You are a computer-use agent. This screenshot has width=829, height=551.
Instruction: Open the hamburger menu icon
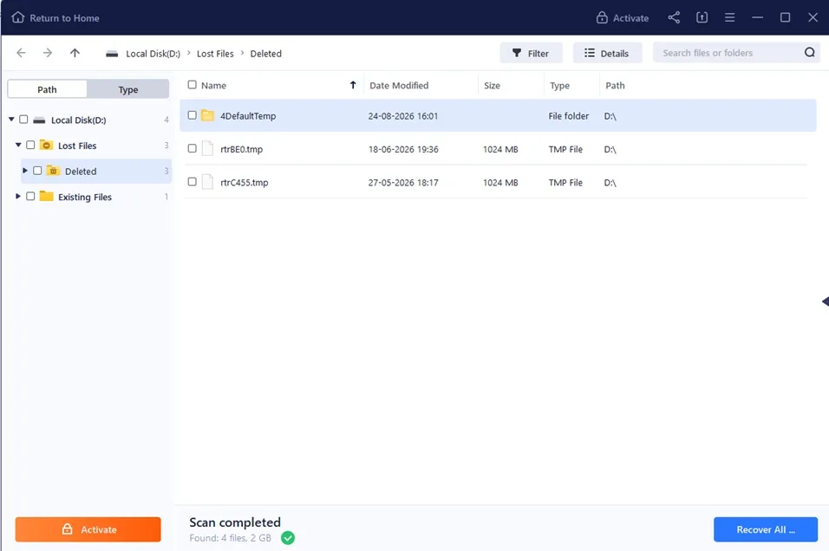[729, 17]
